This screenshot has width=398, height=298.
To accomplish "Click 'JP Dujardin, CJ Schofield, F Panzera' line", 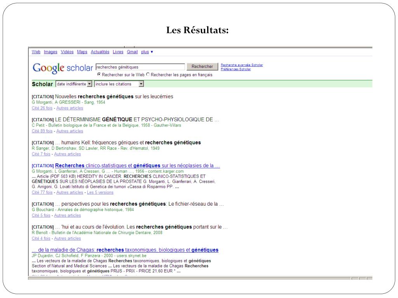I will (89, 255).
